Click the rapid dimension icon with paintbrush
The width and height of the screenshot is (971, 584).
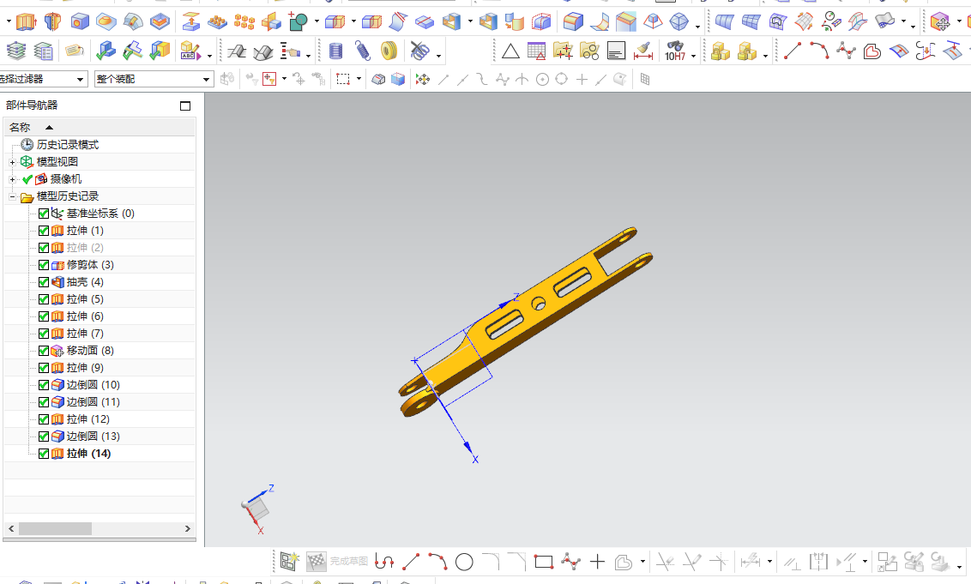tap(643, 51)
